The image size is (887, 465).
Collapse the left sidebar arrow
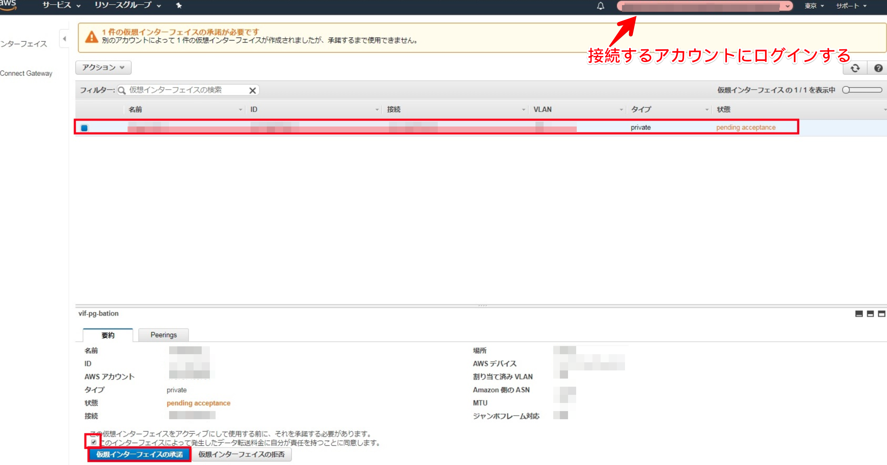[x=65, y=39]
